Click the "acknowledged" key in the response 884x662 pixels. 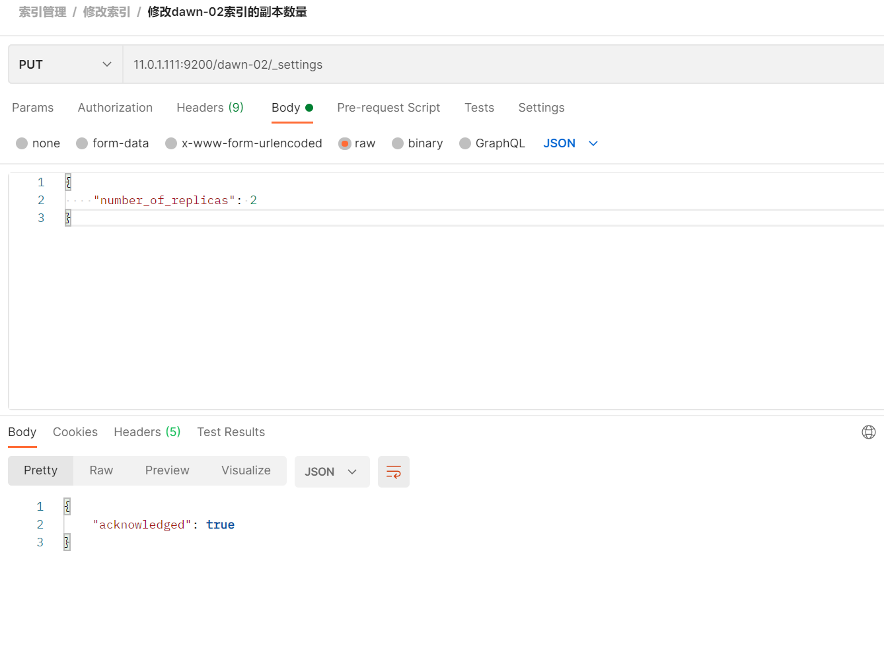click(x=141, y=525)
